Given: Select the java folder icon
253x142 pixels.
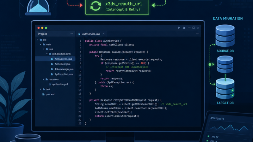Looking at the screenshot, I should [47, 49].
